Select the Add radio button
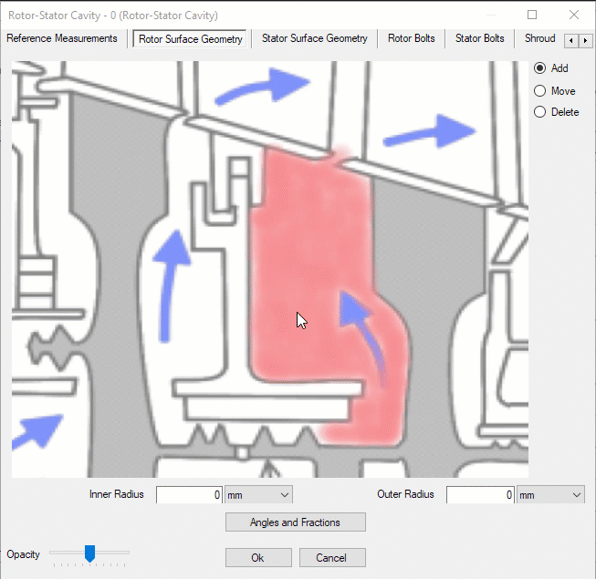The height and width of the screenshot is (579, 596). [539, 68]
